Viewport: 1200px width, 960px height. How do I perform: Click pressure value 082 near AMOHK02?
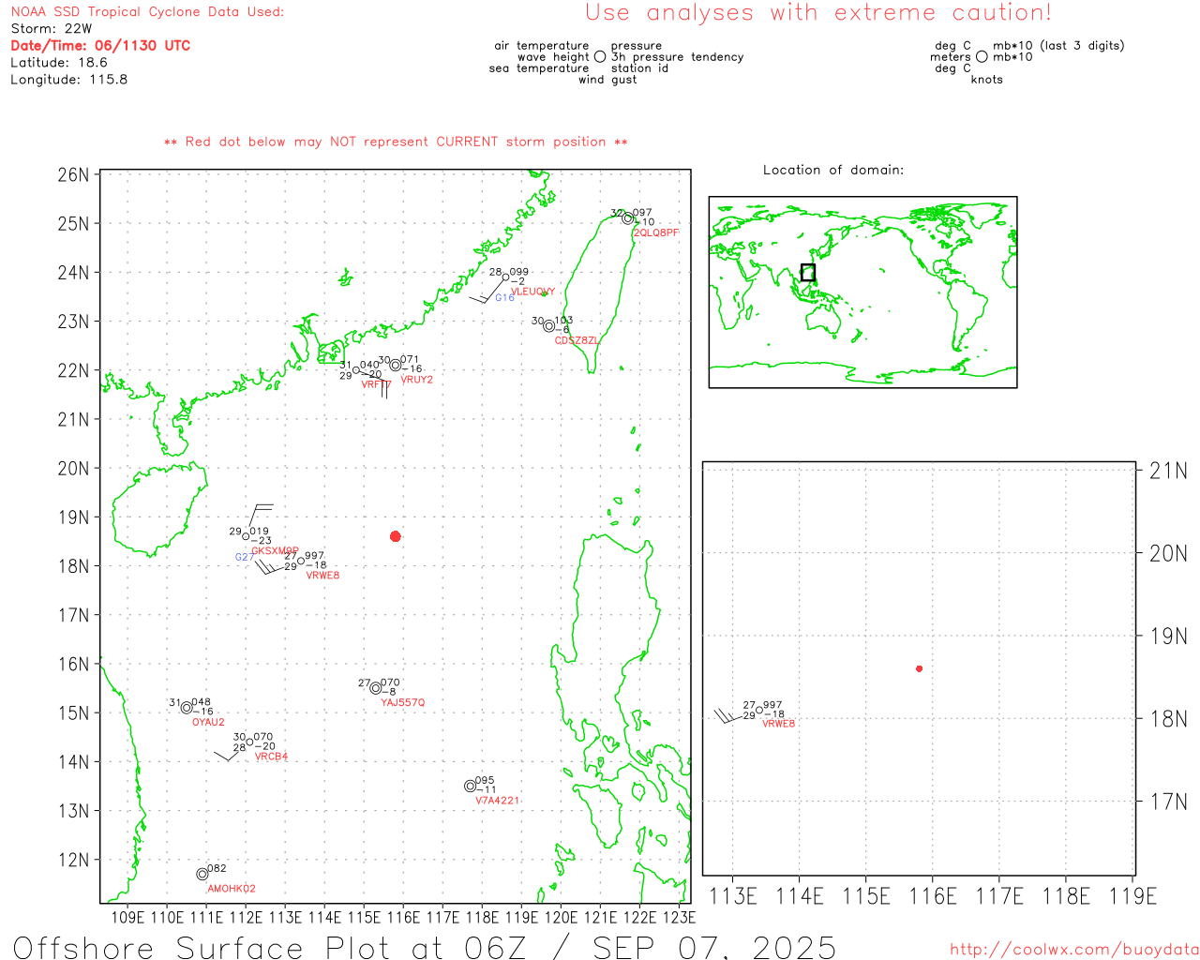217,869
